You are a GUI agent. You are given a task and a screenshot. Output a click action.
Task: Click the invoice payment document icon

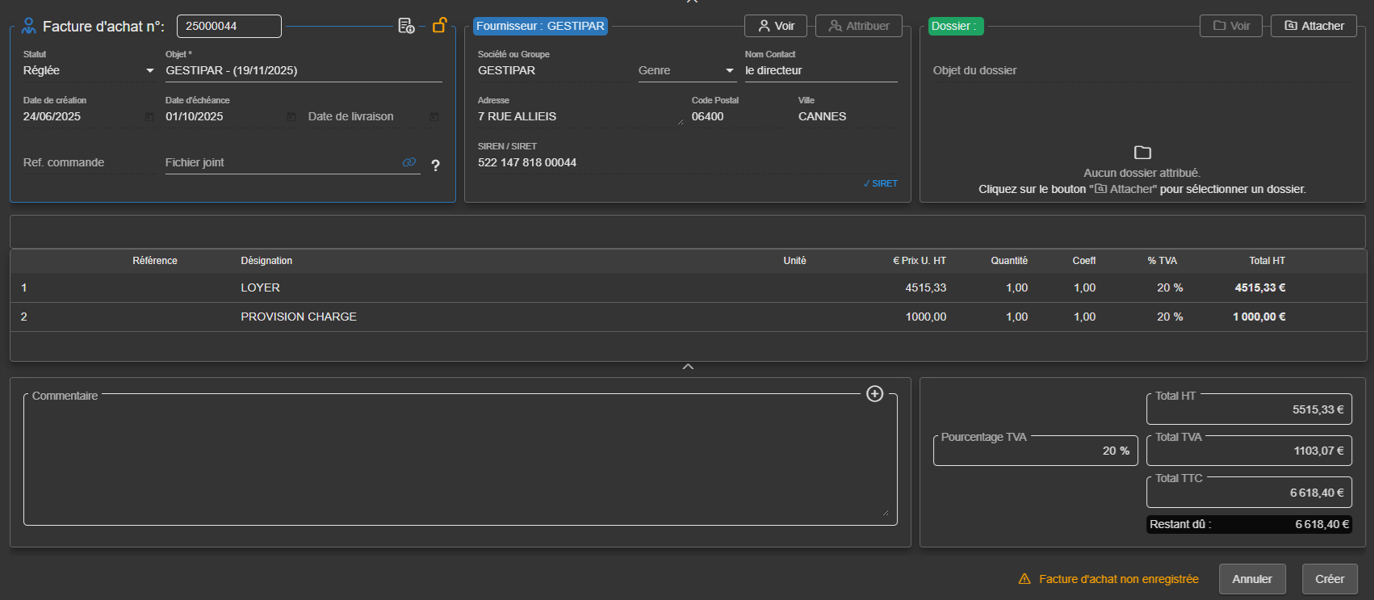coord(406,26)
